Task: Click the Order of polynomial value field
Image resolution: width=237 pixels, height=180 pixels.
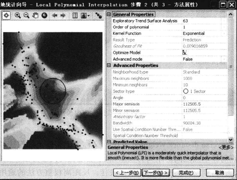Action: coord(204,27)
